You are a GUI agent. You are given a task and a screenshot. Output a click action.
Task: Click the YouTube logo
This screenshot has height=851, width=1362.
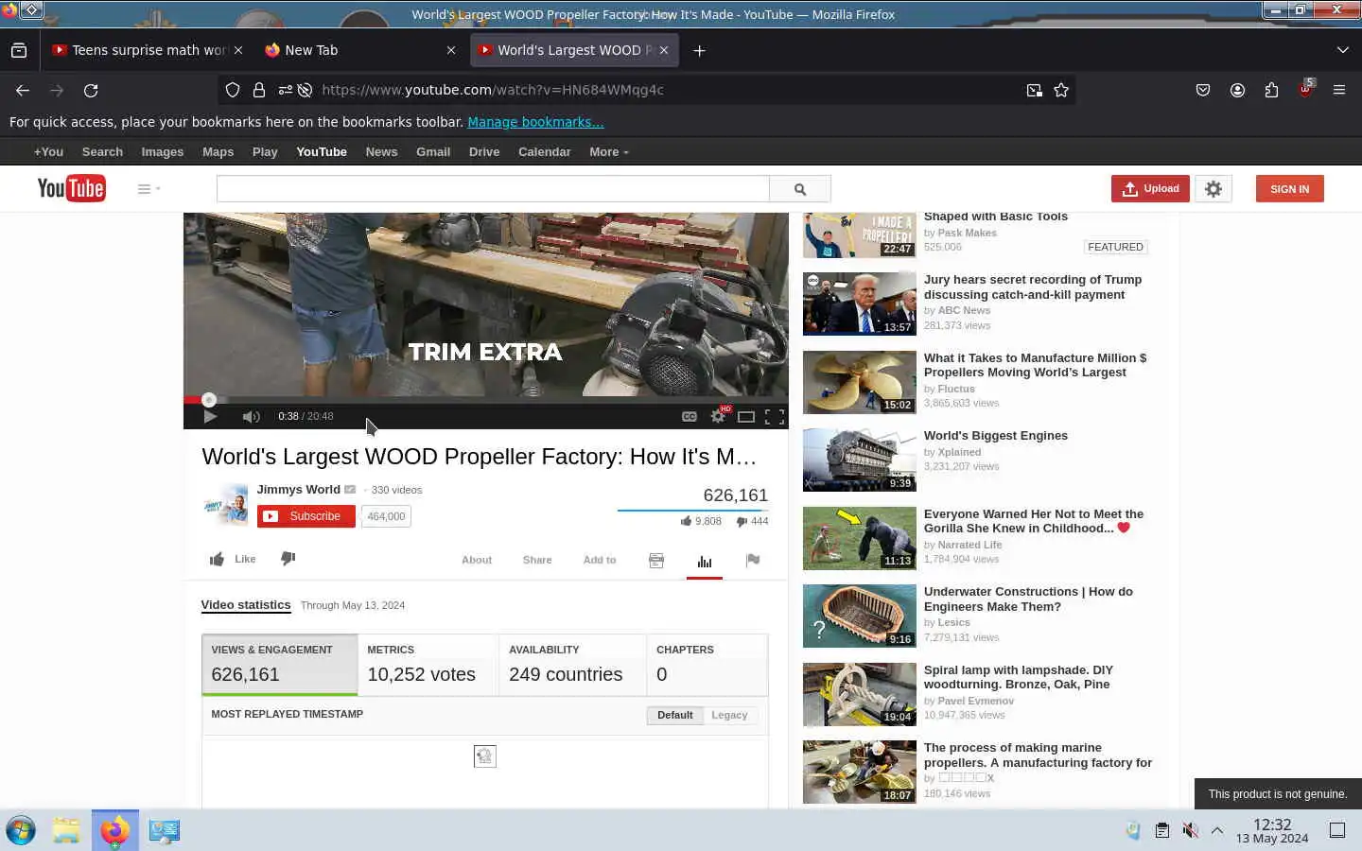point(71,188)
